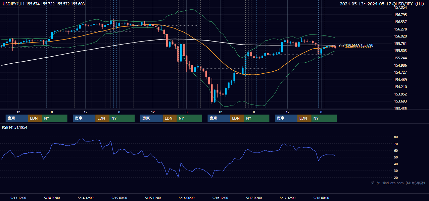Pick the 156.020 price axis label

click(x=400, y=36)
